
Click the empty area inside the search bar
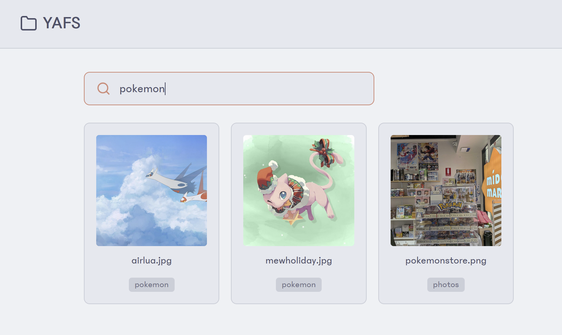pyautogui.click(x=269, y=89)
